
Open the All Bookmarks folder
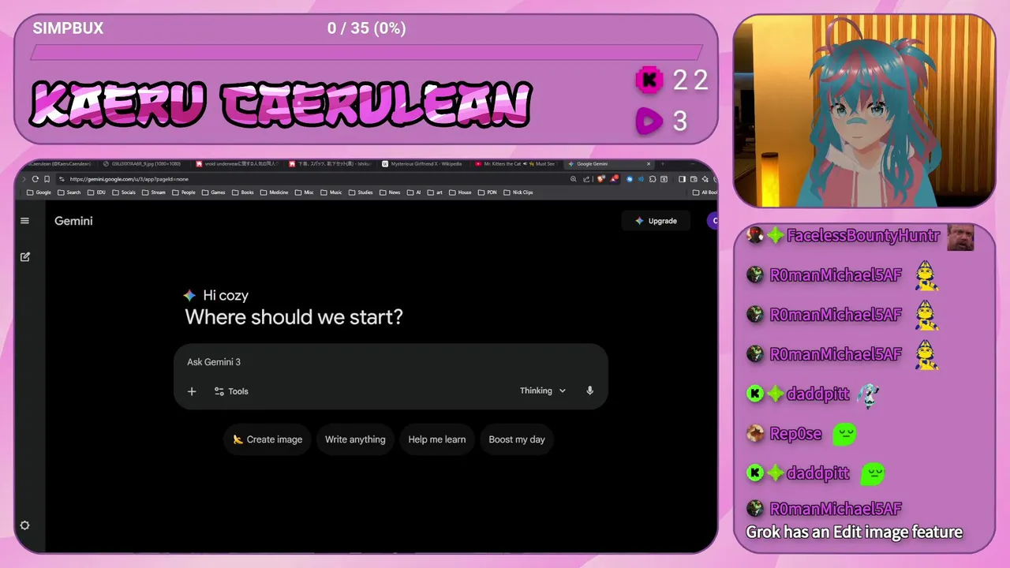click(705, 192)
